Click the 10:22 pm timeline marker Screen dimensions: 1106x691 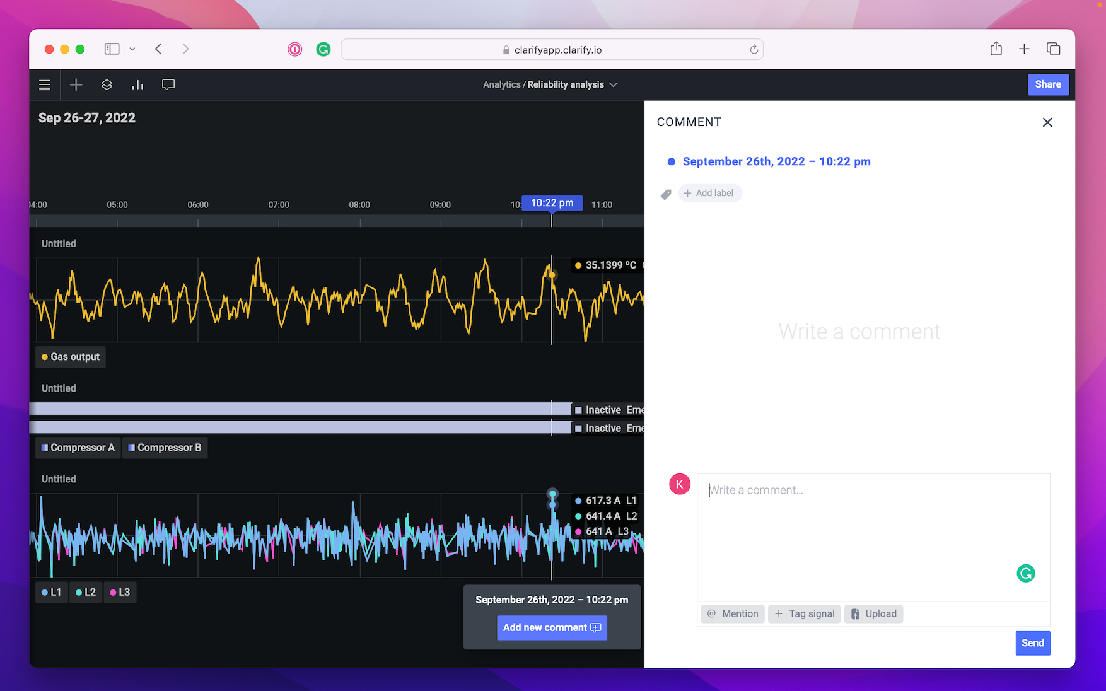click(552, 203)
